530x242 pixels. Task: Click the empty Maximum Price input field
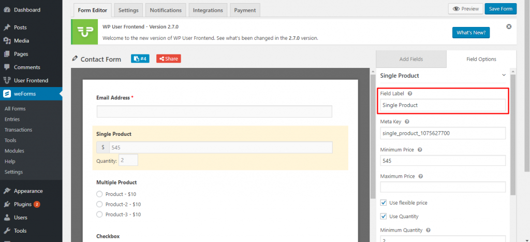[443, 187]
